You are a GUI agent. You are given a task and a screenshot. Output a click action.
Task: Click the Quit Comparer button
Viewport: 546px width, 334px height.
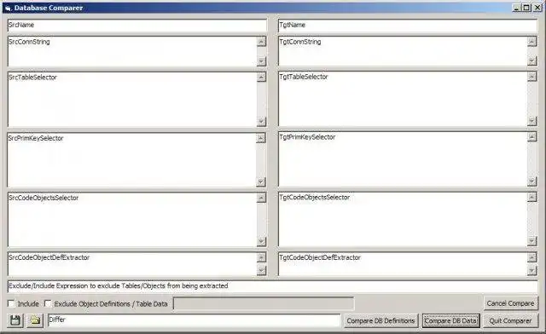tap(510, 320)
